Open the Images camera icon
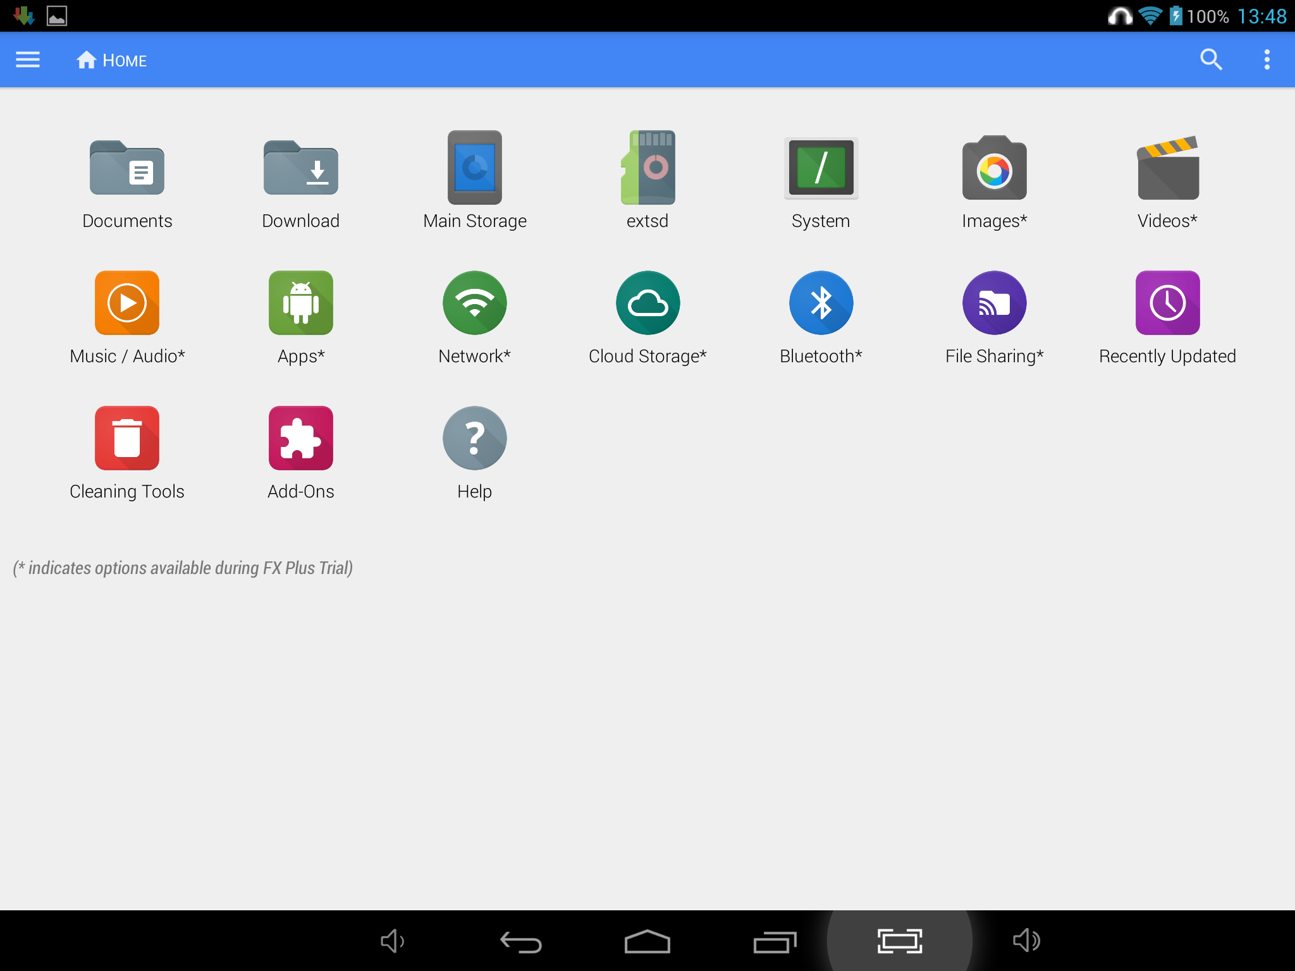The width and height of the screenshot is (1295, 971). (x=994, y=168)
